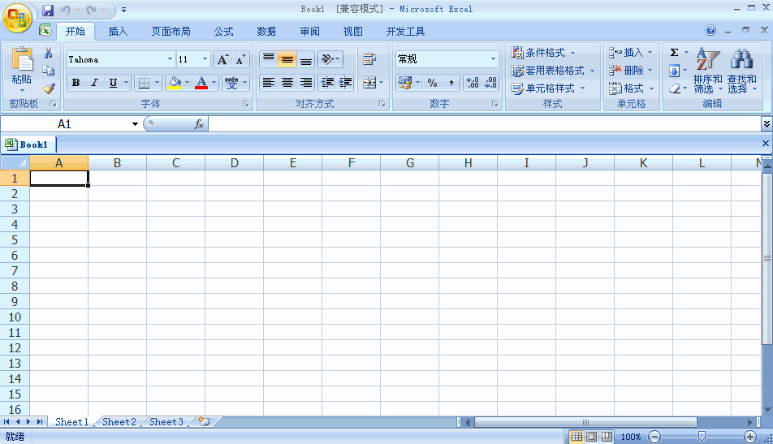Open the font size 11 dropdown

pos(205,59)
